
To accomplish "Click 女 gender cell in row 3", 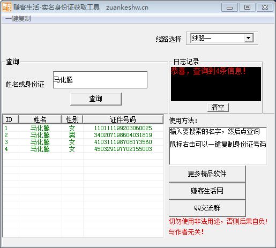I will [72, 142].
